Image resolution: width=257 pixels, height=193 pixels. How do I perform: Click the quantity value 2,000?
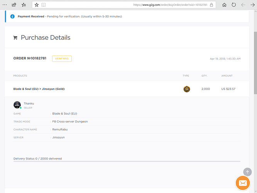(206, 89)
